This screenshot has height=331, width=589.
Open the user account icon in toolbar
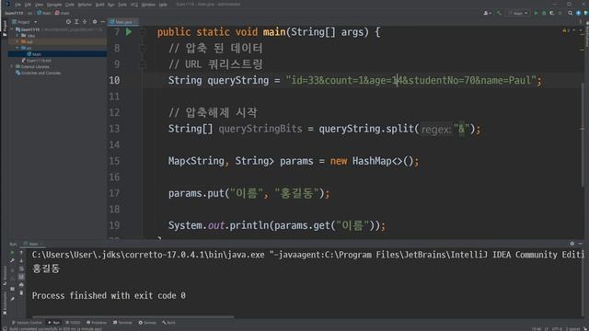(x=487, y=13)
